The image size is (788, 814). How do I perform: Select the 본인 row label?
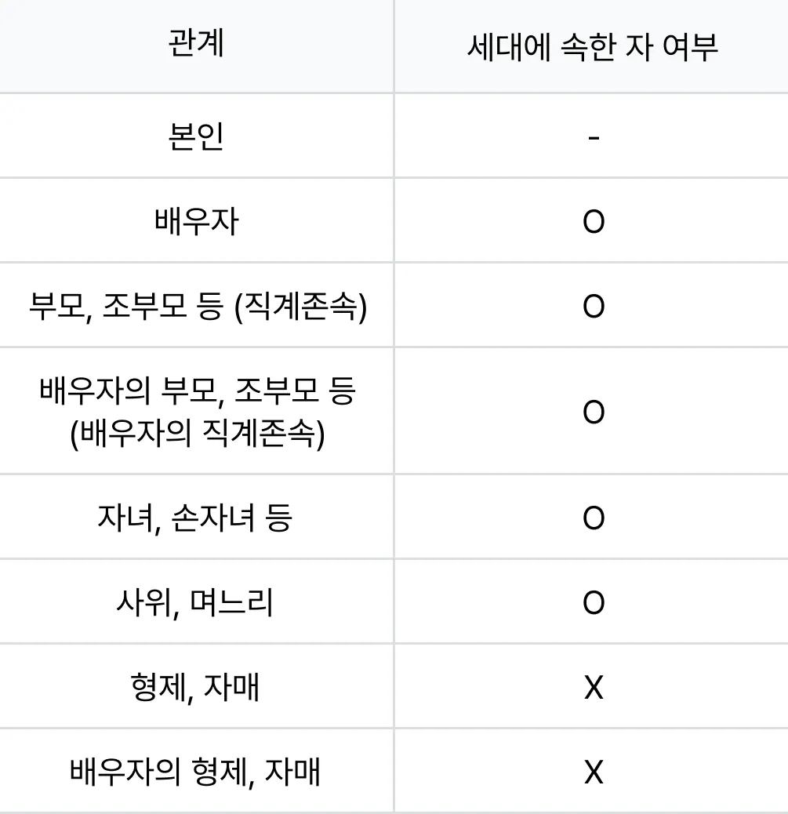pyautogui.click(x=196, y=136)
